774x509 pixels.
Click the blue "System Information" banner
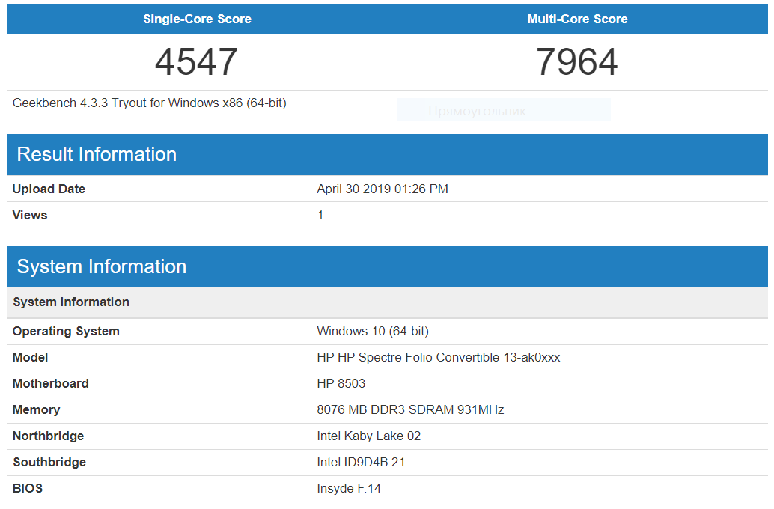(x=387, y=266)
